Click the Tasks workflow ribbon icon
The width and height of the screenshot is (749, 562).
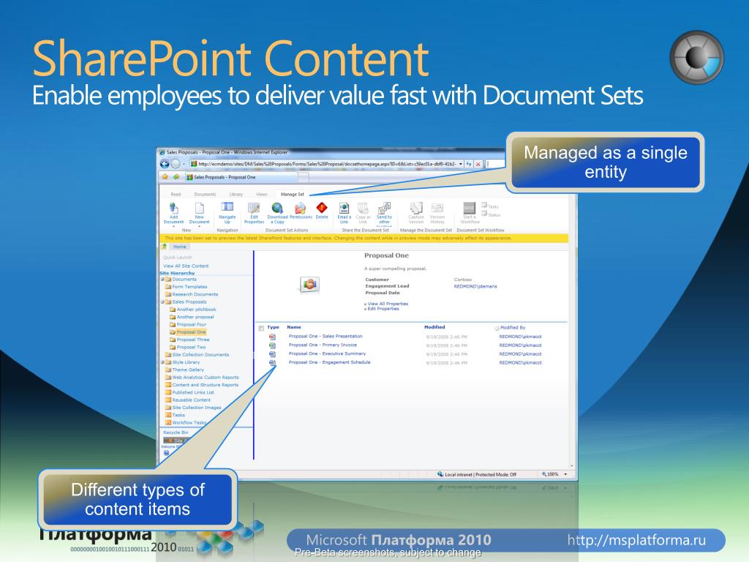pyautogui.click(x=484, y=206)
